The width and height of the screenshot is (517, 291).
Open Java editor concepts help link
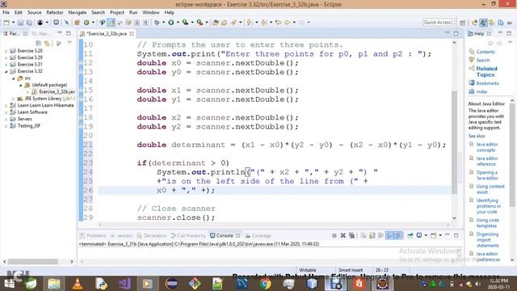[487, 147]
